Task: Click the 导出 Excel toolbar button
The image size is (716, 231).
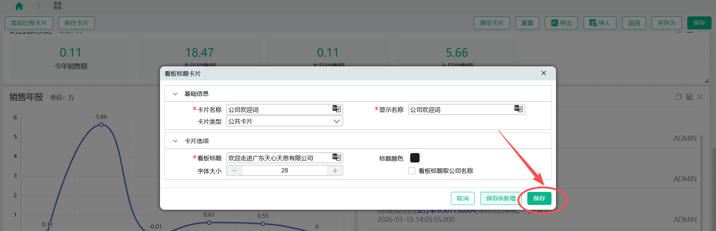Action: coord(561,23)
